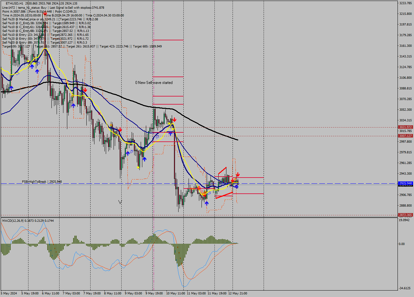414x297 pixels.
Task: Select the red sell arrow above the 10 May drop
Action: (x=174, y=119)
